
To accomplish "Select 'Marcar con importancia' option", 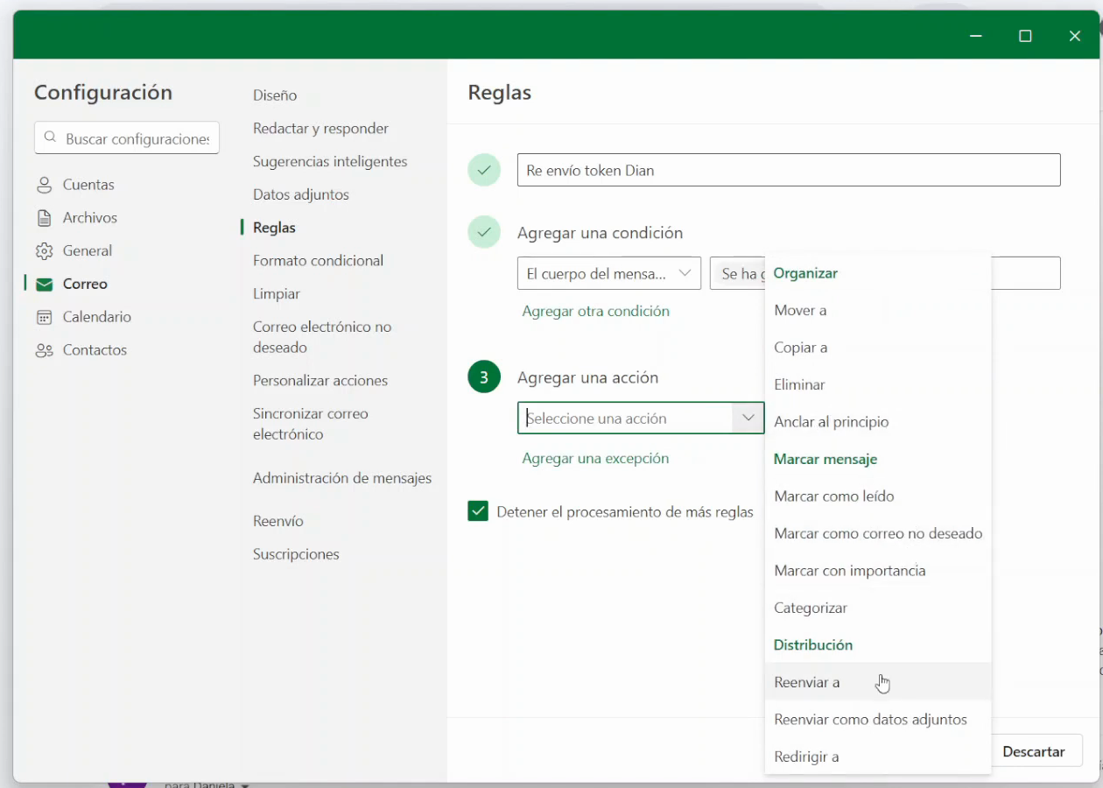I will click(878, 571).
